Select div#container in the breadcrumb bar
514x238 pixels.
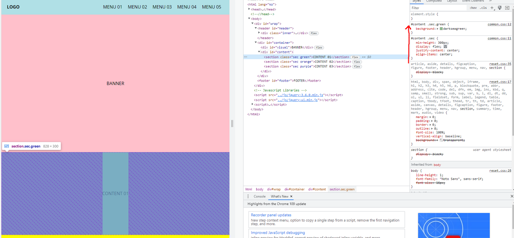pos(295,189)
